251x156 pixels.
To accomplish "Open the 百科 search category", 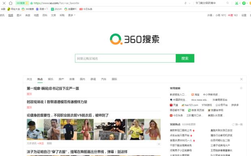I will [x=45, y=15].
